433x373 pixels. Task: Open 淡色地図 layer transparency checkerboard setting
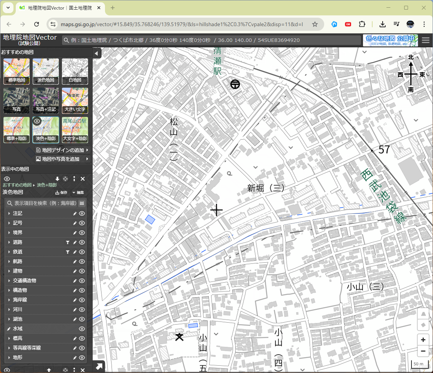point(65,179)
